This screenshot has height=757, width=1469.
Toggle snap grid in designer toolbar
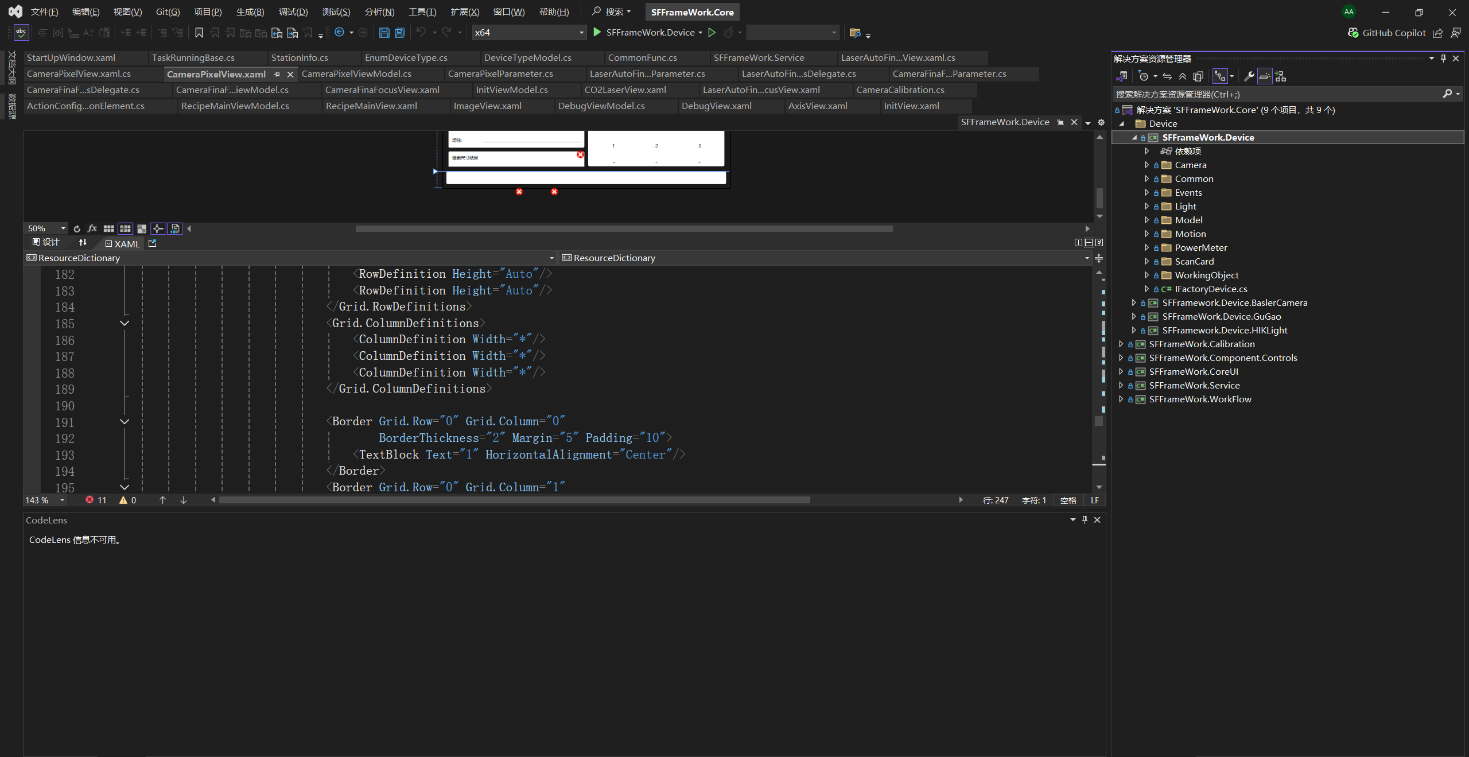(125, 229)
